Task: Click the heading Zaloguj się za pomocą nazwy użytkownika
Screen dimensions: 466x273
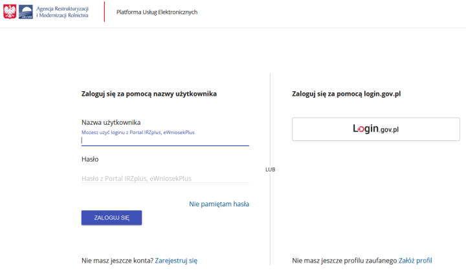Action: pos(149,94)
